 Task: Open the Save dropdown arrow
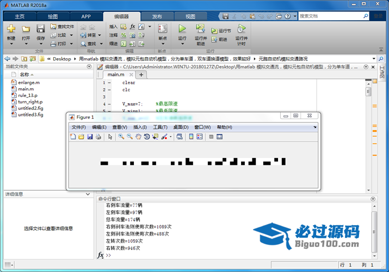(x=41, y=44)
